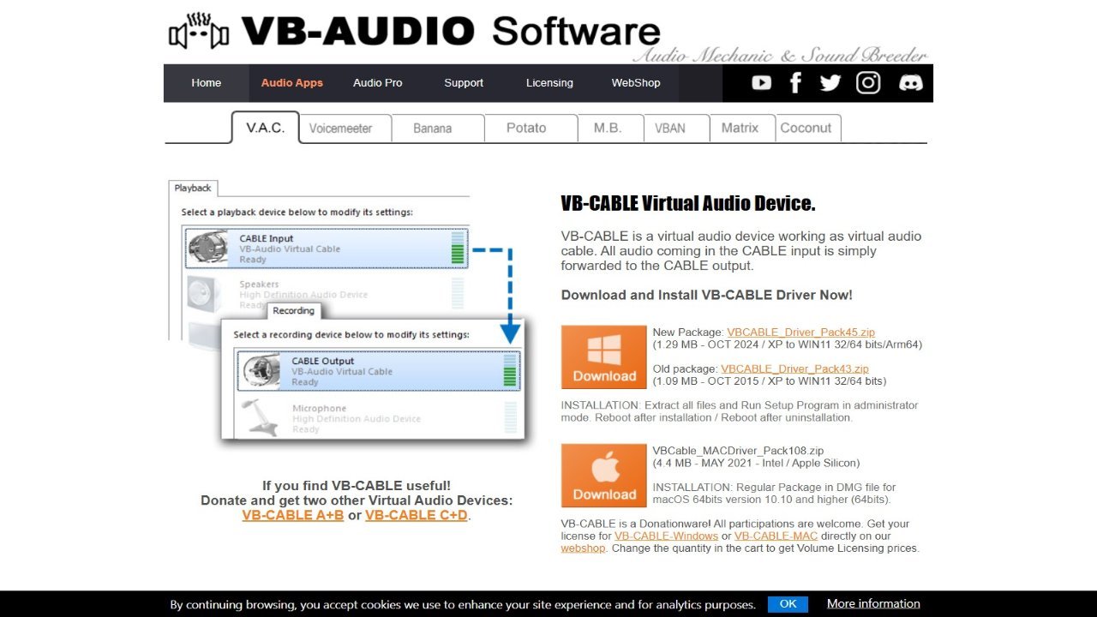Click the Download and Install VB-CABLE Driver Now text
The image size is (1097, 617).
click(x=707, y=295)
